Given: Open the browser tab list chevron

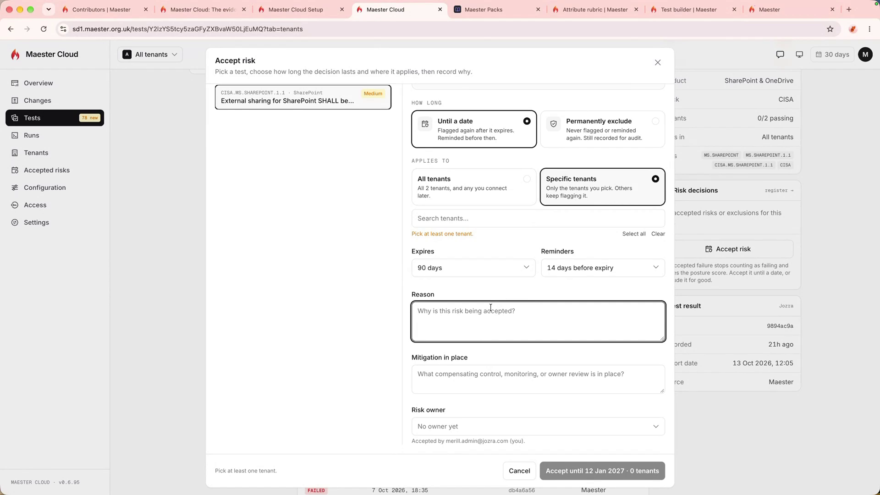Looking at the screenshot, I should tap(49, 9).
